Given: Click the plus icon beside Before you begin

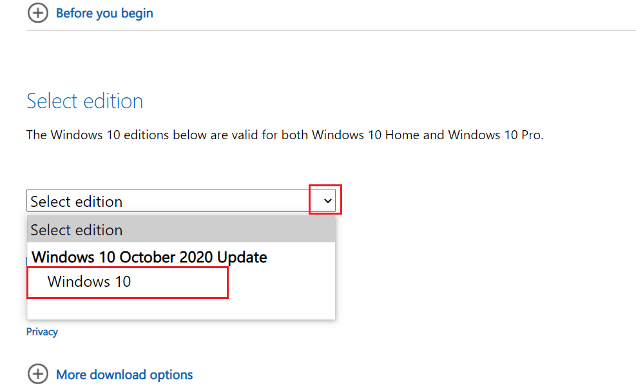Looking at the screenshot, I should pos(38,13).
